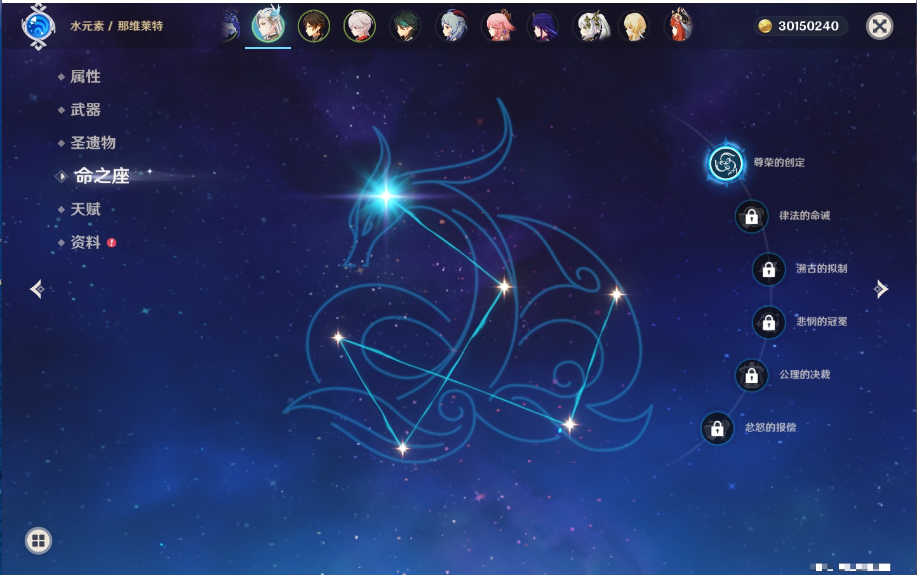The height and width of the screenshot is (575, 917).
Task: Click the lock icon beside 公理的决裁
Action: 752,375
